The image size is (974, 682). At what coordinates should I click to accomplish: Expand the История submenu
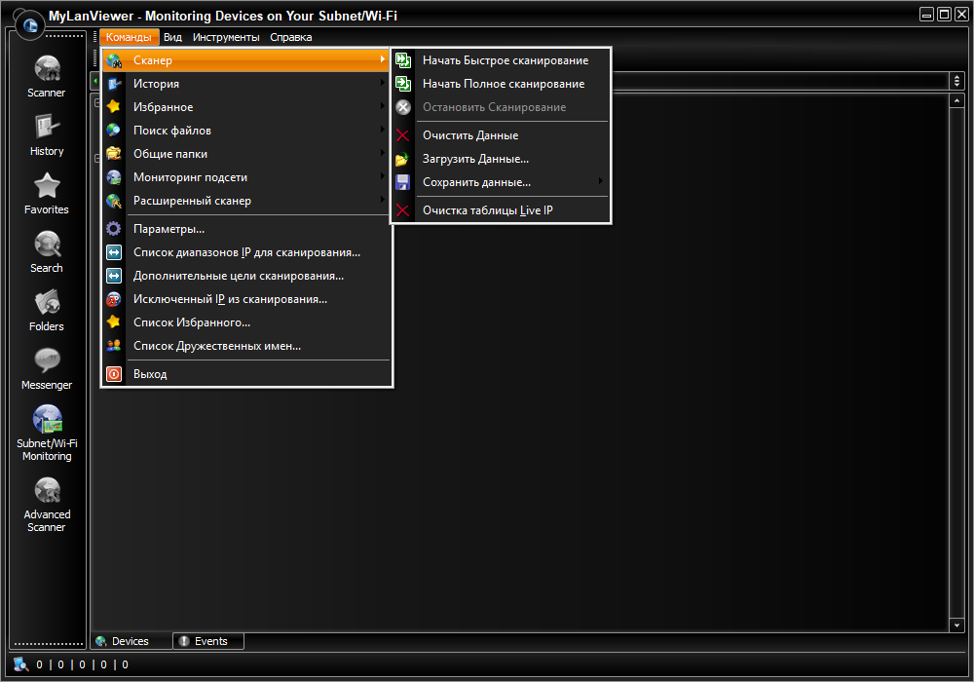point(246,84)
